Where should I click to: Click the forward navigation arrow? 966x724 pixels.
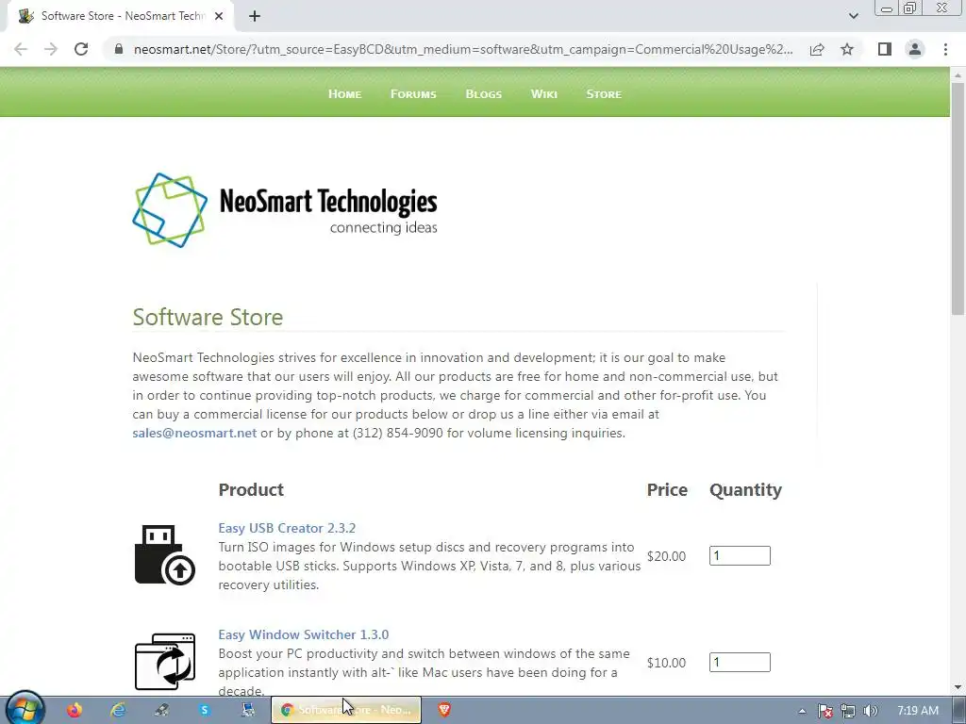coord(51,49)
